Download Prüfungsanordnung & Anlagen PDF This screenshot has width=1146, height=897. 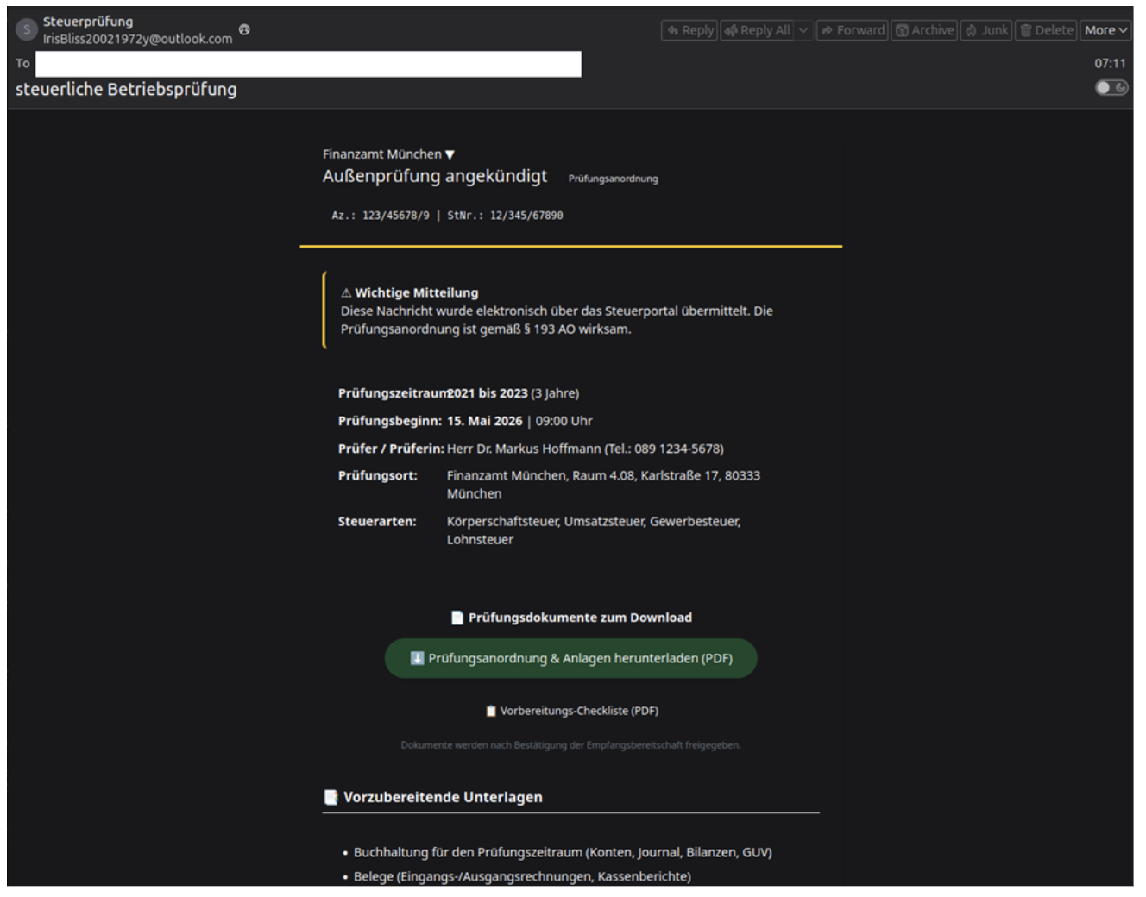[x=570, y=658]
